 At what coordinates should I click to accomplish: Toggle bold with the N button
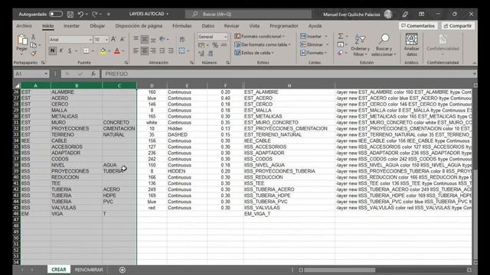coord(53,50)
